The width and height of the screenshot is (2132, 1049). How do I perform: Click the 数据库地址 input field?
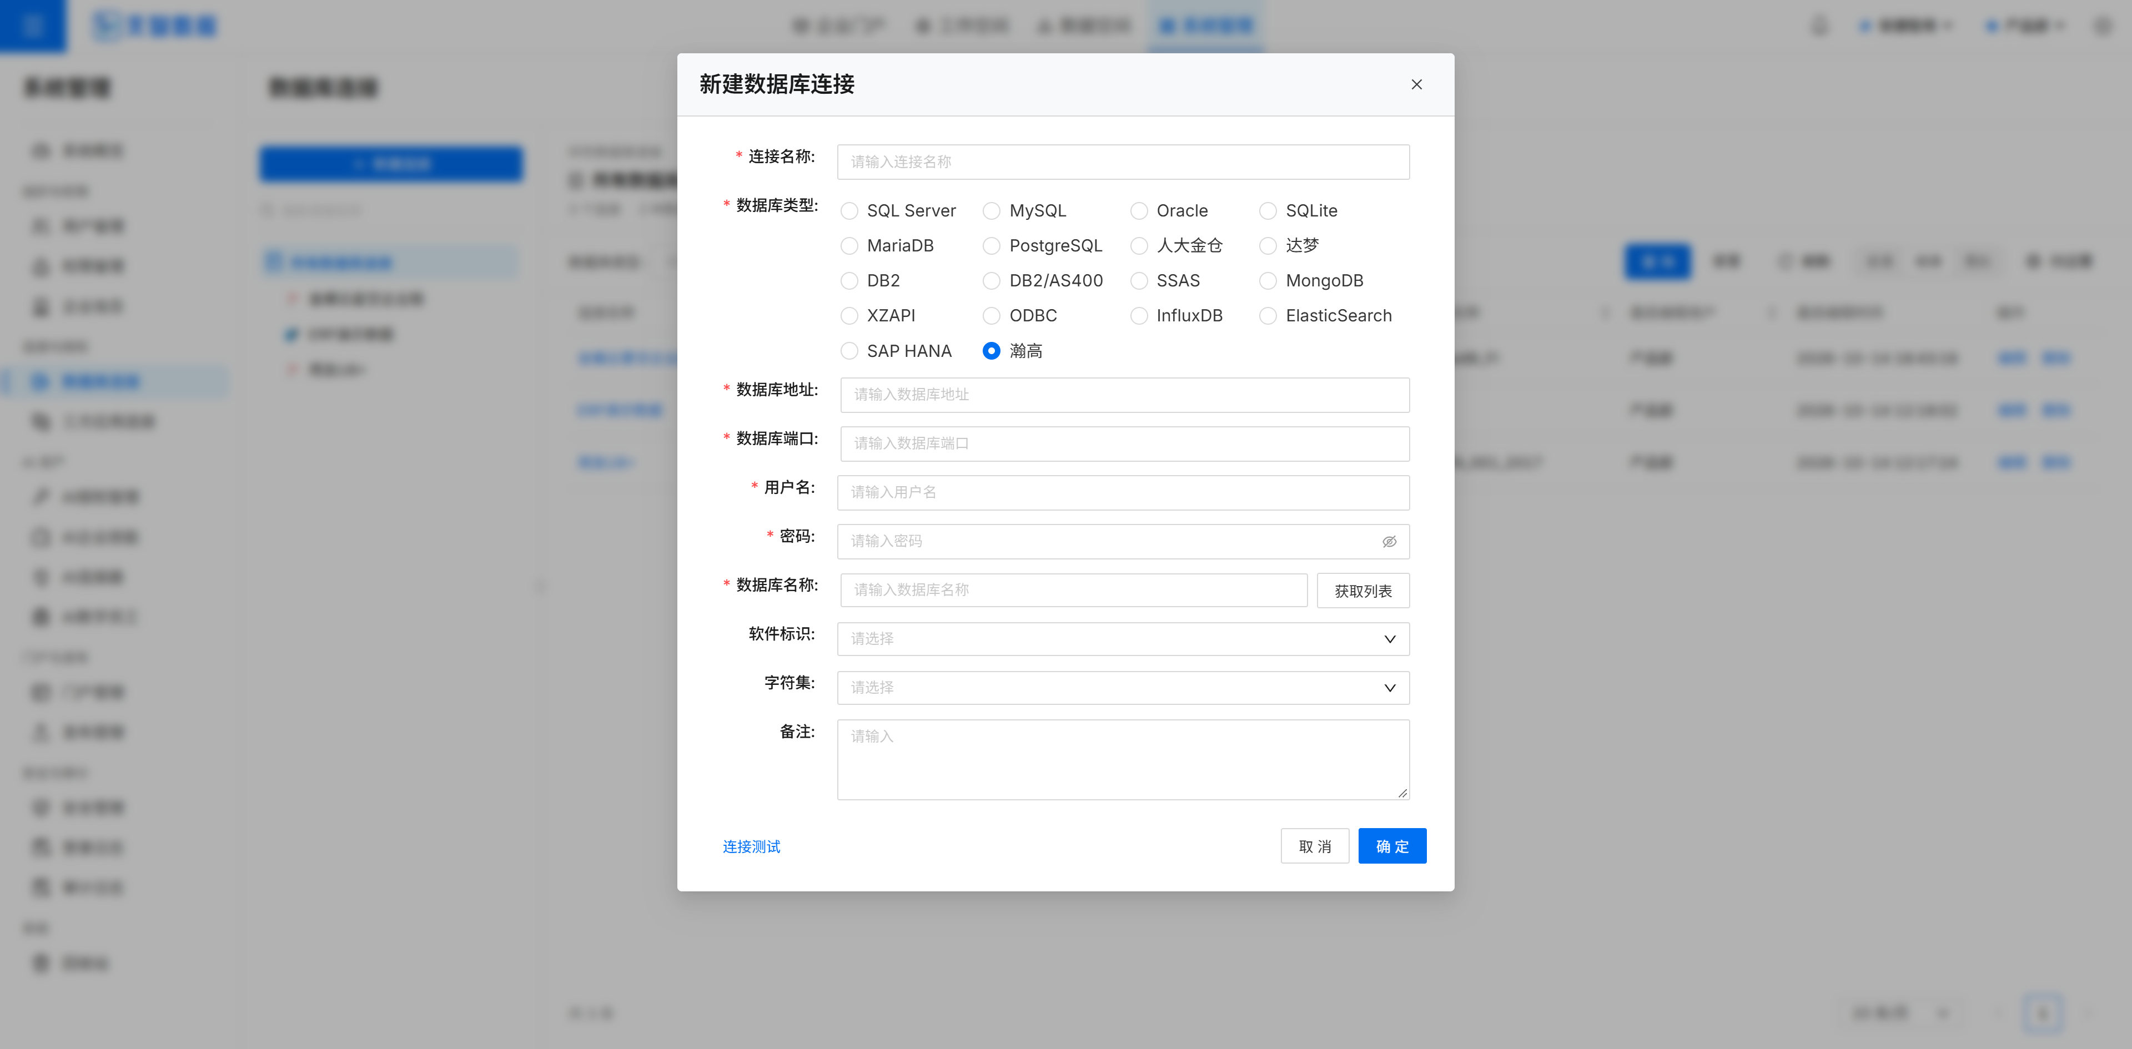coord(1125,395)
